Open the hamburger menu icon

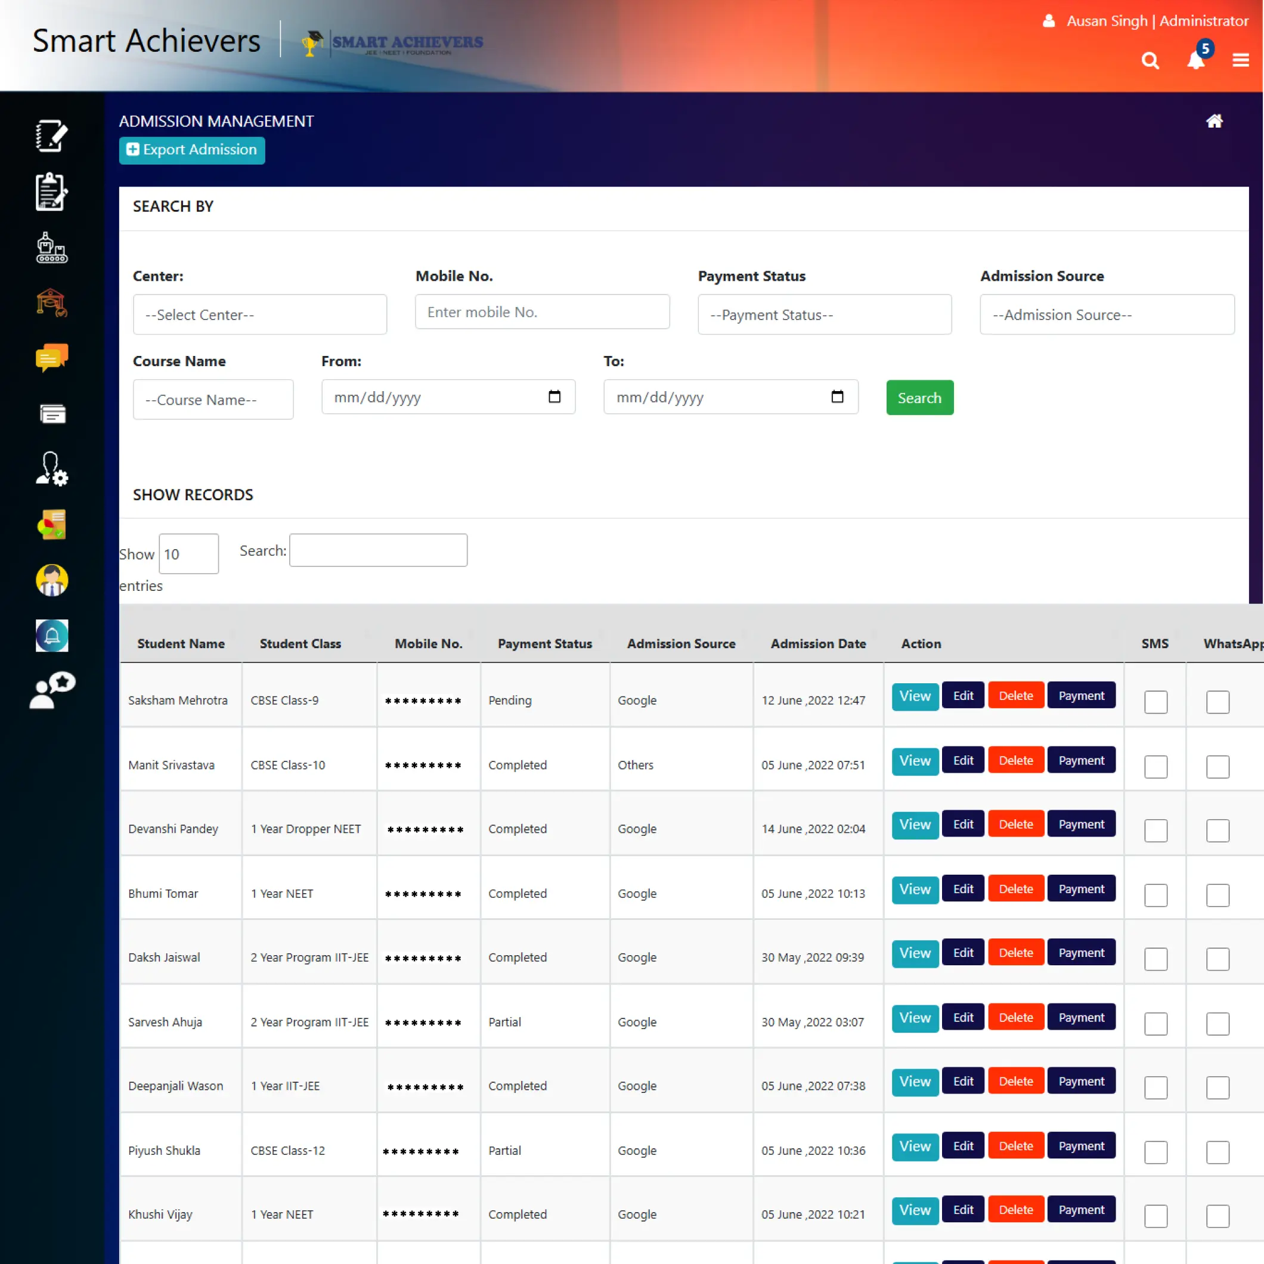pyautogui.click(x=1240, y=60)
